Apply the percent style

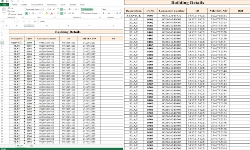pos(109,13)
